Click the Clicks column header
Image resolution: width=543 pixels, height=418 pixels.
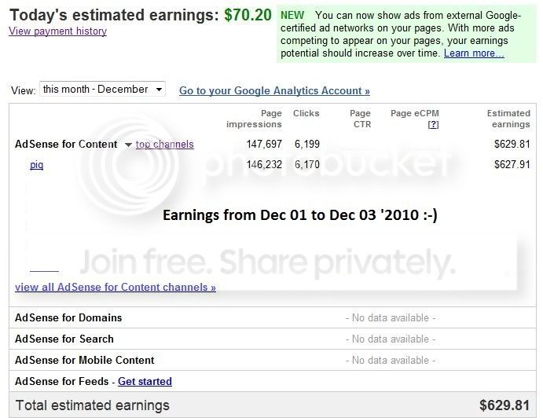[x=306, y=113]
